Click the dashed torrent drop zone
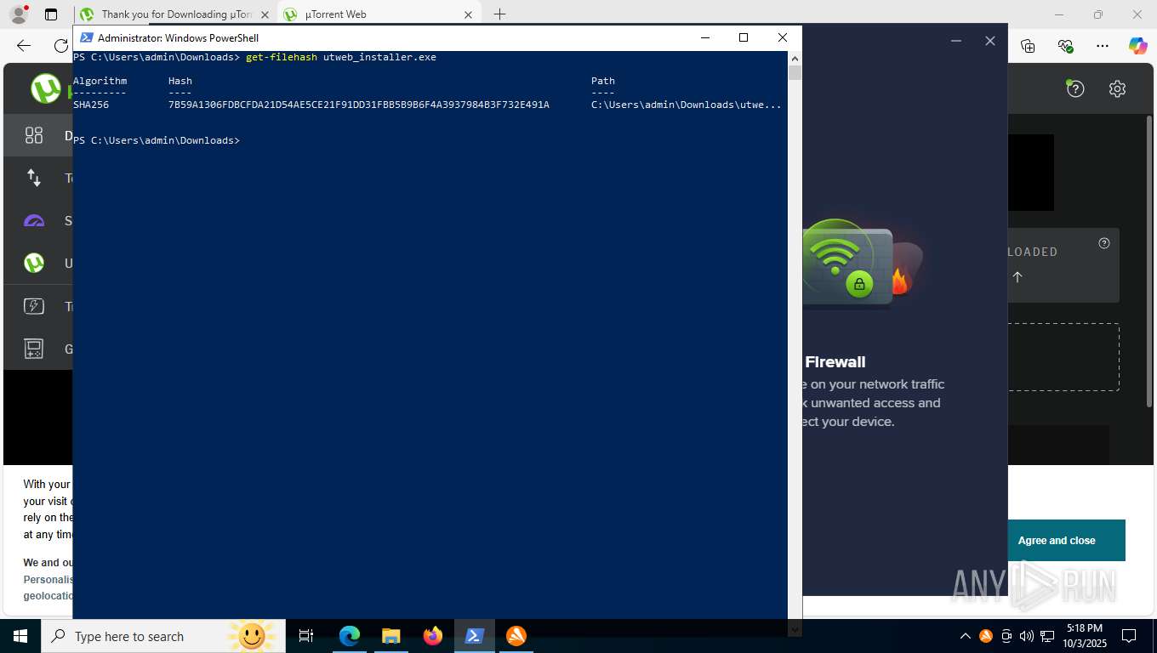This screenshot has height=653, width=1157. [x=1063, y=357]
